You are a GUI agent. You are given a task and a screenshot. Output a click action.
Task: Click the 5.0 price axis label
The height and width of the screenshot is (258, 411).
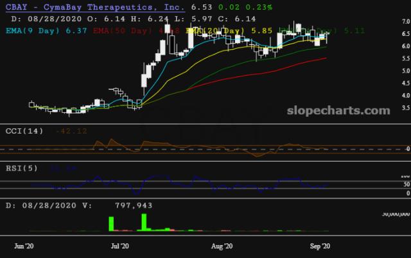pyautogui.click(x=406, y=71)
